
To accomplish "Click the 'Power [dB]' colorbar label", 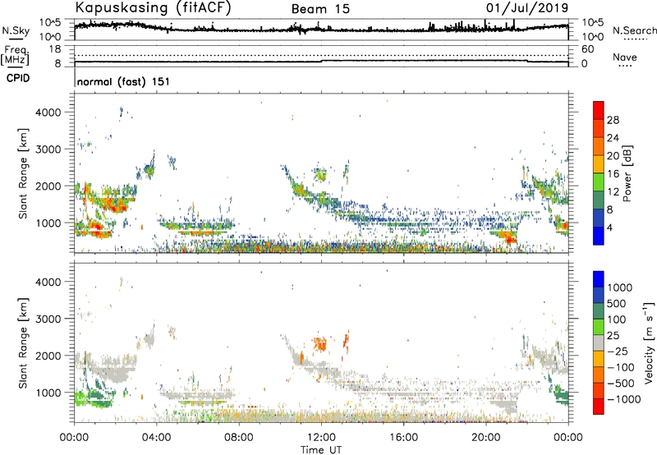I will pyautogui.click(x=627, y=173).
